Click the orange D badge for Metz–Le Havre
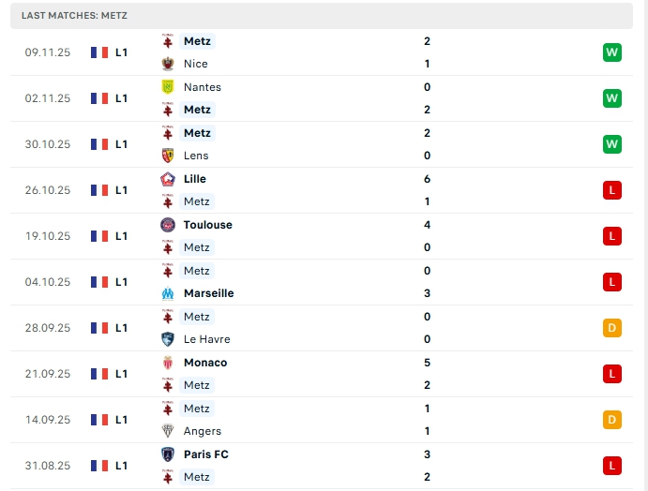The image size is (648, 491). [x=612, y=328]
